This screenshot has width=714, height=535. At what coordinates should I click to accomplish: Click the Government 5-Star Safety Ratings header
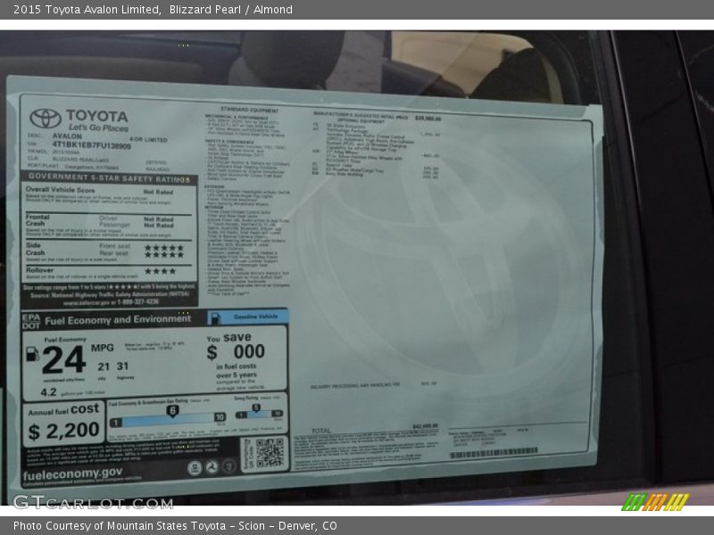(x=105, y=179)
